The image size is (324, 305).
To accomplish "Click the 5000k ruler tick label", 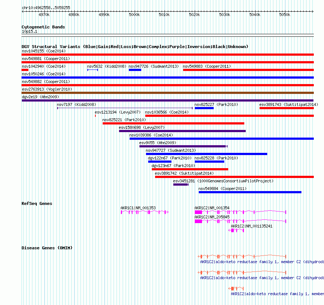I will click(135, 15).
